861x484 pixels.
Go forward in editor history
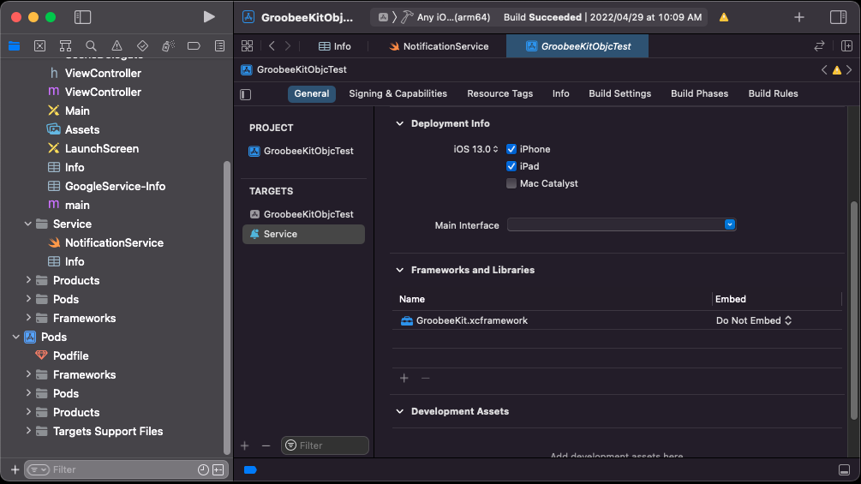(x=288, y=46)
